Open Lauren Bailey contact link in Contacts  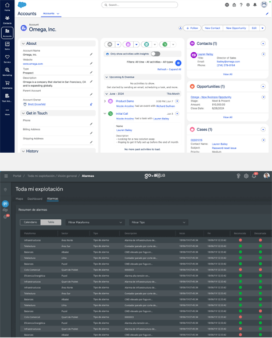click(x=205, y=54)
